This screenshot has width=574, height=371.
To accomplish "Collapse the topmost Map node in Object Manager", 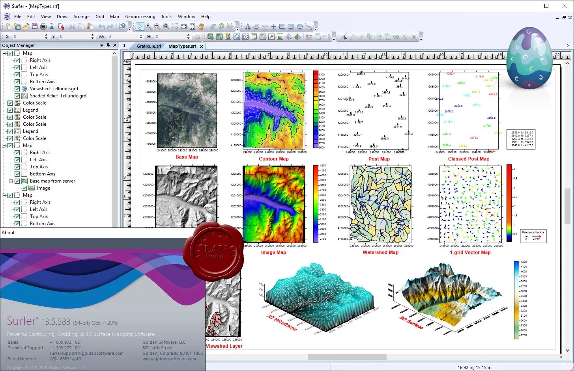I will point(4,53).
